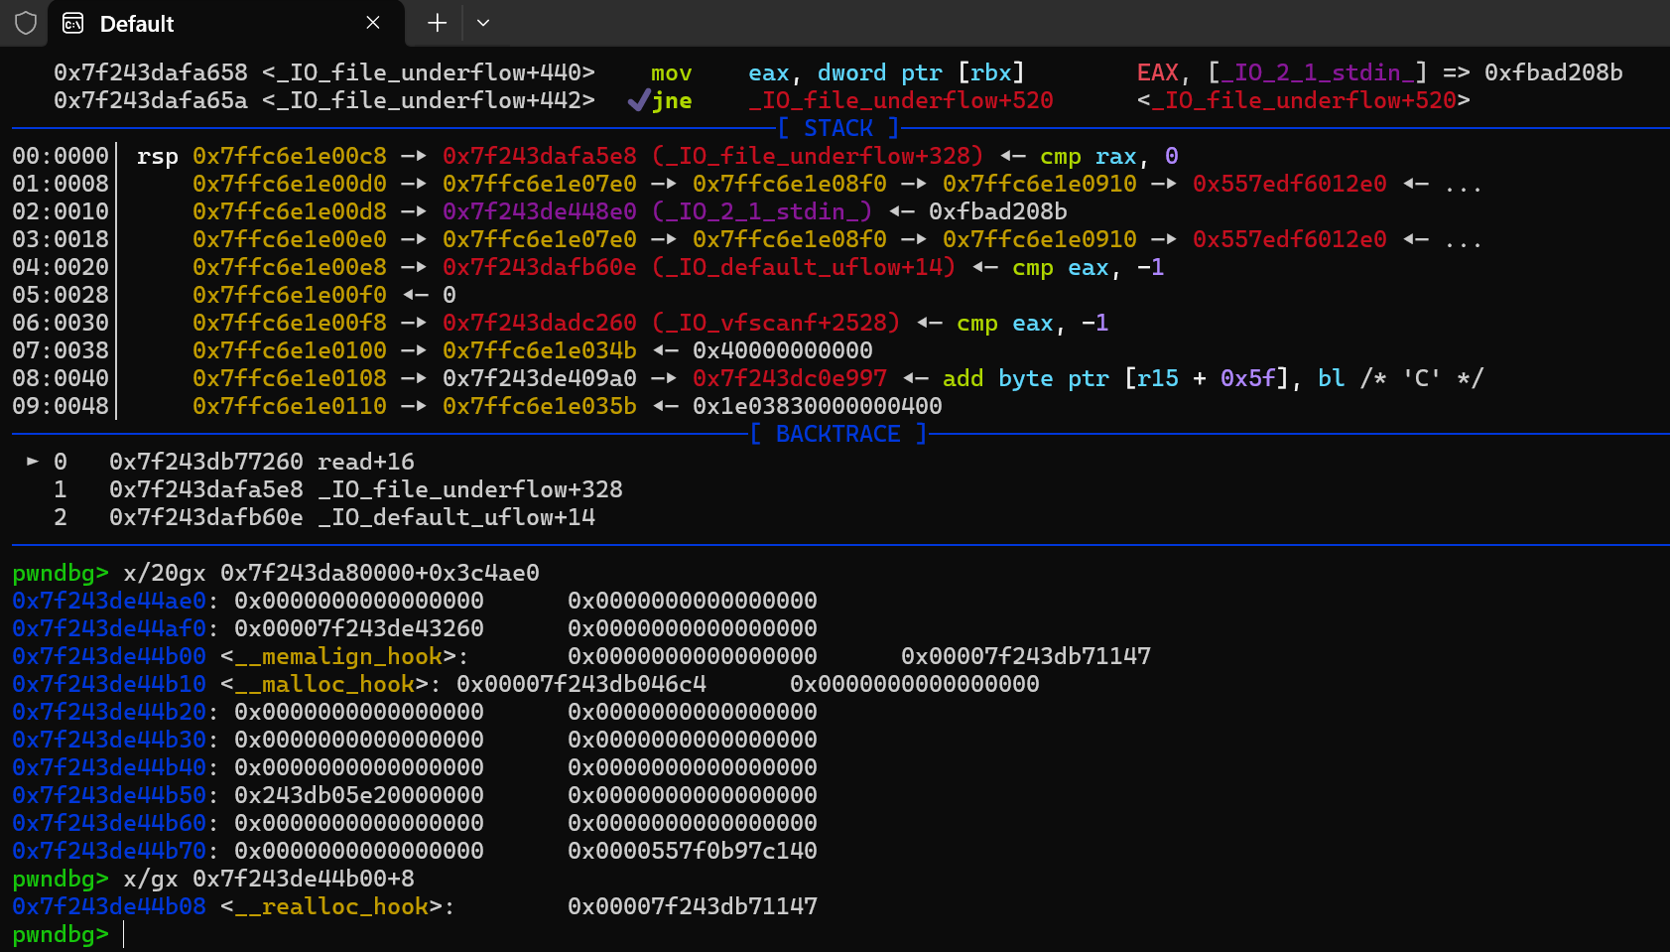Click (_IO_file_underflow+328) in the stack section
Image resolution: width=1670 pixels, height=952 pixels.
point(818,156)
